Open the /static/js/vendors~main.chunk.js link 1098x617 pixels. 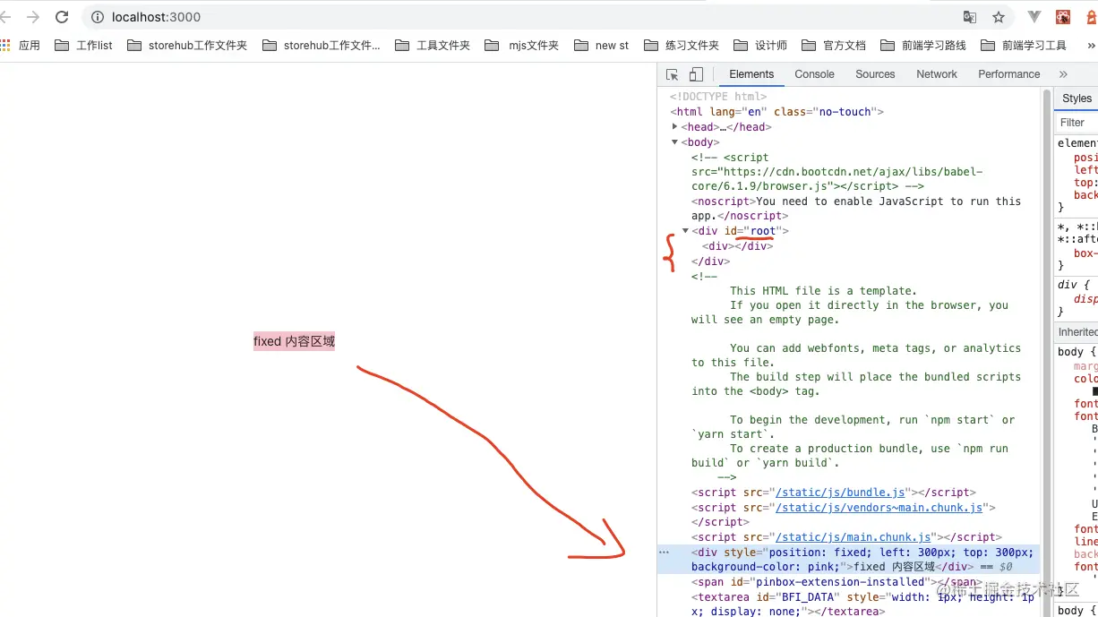pos(879,508)
